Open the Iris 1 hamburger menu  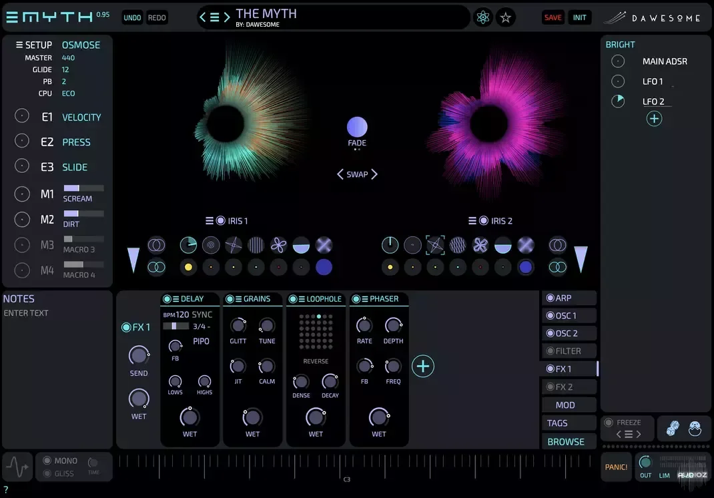[210, 221]
